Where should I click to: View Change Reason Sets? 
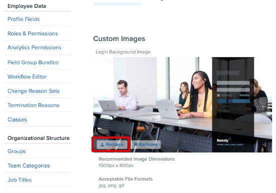point(33,91)
